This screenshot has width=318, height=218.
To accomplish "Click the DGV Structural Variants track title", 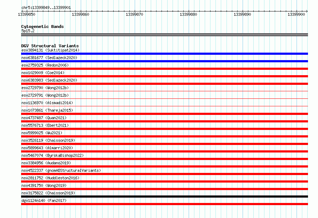I will coord(50,46).
